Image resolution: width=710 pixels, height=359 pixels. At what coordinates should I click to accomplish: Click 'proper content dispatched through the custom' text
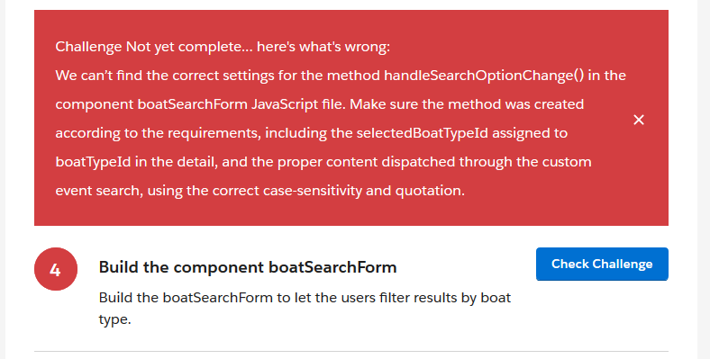coord(434,162)
